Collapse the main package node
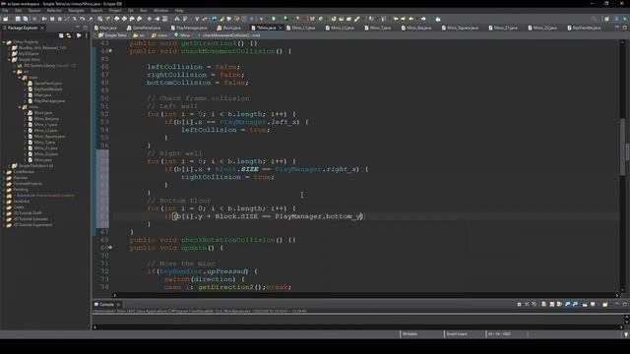This screenshot has width=630, height=354. coord(20,78)
